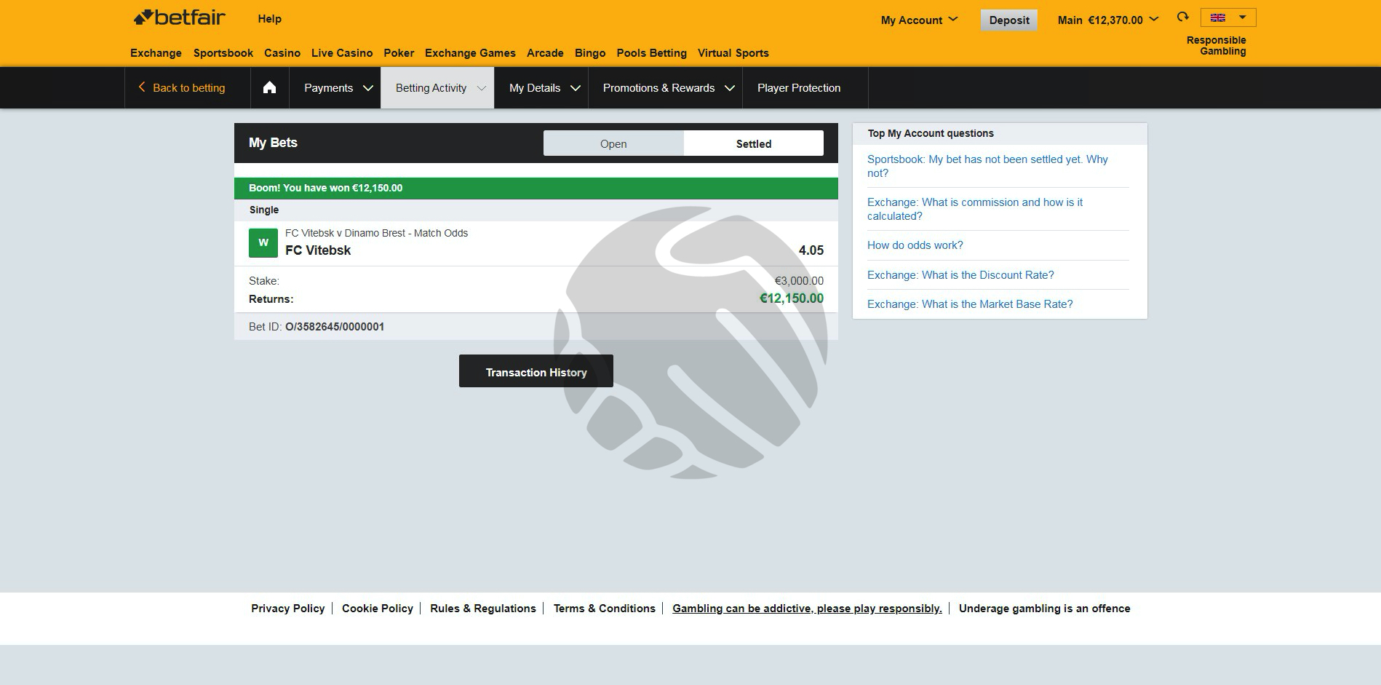
Task: Click the green W win badge
Action: tap(263, 242)
